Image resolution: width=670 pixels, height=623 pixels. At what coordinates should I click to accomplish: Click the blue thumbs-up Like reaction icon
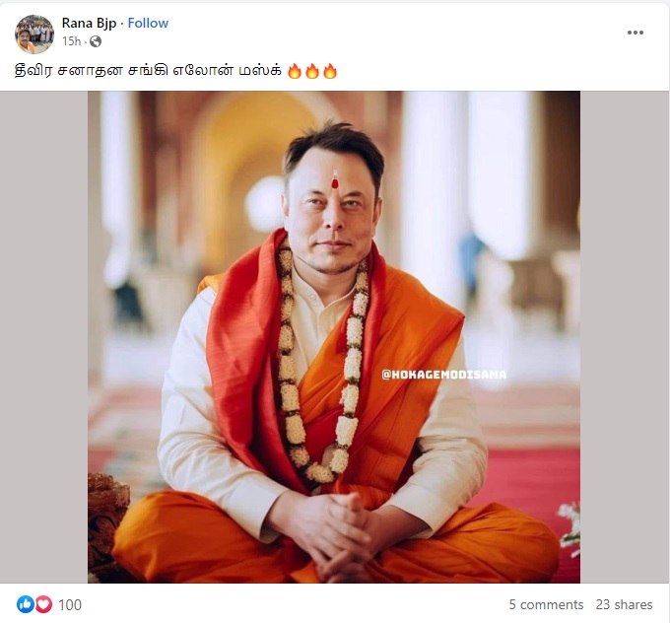(x=26, y=604)
